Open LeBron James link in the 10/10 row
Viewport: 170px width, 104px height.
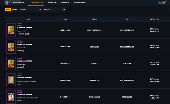tap(25, 28)
